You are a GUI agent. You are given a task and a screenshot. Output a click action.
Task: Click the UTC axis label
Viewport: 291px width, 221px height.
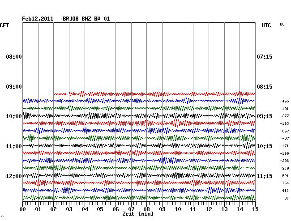[x=266, y=25]
